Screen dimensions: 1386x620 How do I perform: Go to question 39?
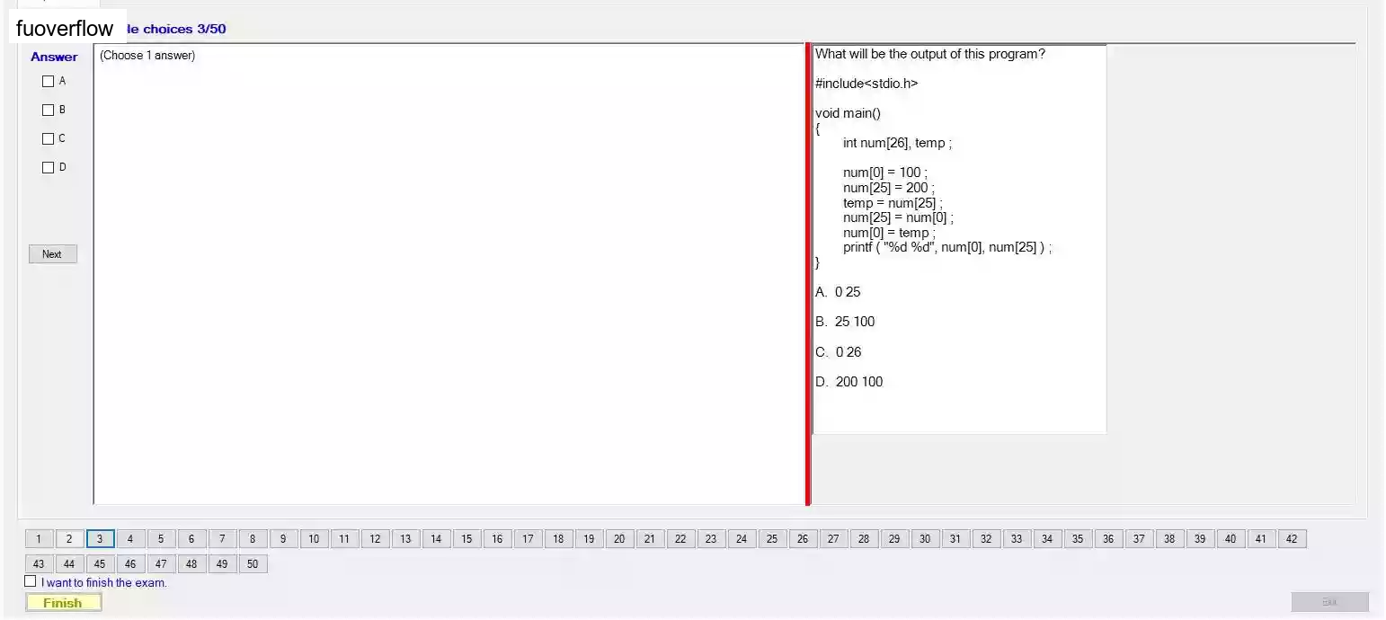1200,539
